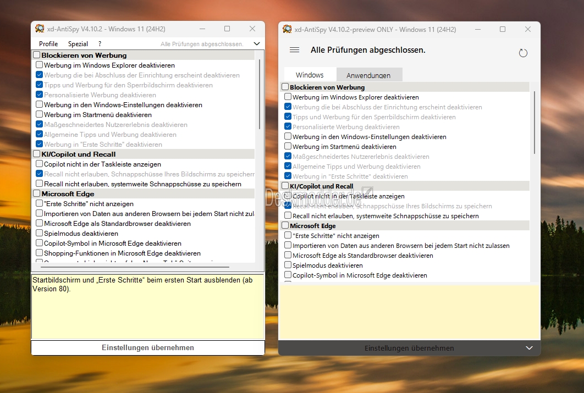Check 'Copilot-Symbol in Microsoft Edge deaktivieren' in left window

pos(39,242)
